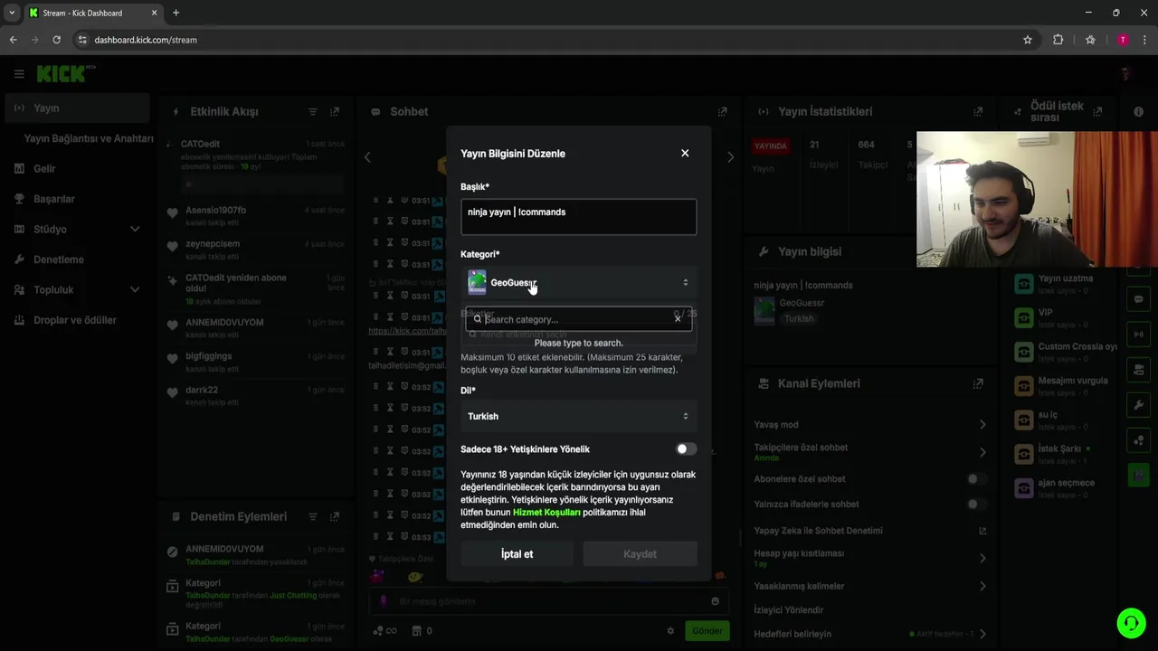Open the green support headset button
Viewport: 1158px width, 651px height.
click(x=1130, y=623)
